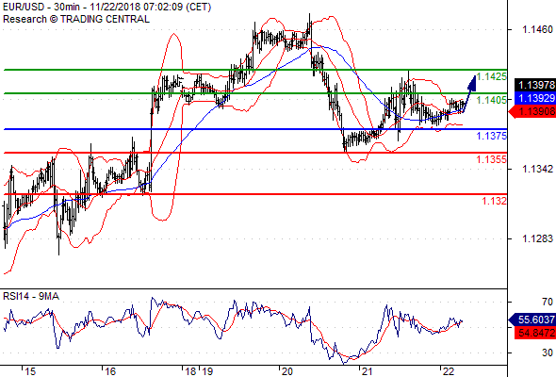The height and width of the screenshot is (377, 556).
Task: Click the 1.1283 price axis value
Action: pyautogui.click(x=537, y=238)
